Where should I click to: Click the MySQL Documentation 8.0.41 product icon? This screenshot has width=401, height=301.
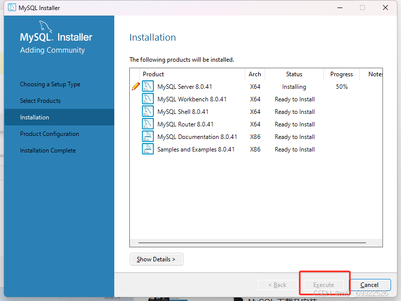click(x=148, y=136)
